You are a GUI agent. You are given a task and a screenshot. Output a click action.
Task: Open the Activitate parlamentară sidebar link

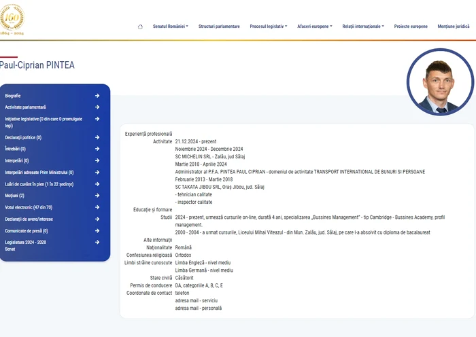point(25,107)
